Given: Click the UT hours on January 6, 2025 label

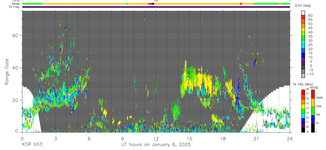Looking at the screenshot, I should (x=156, y=145).
